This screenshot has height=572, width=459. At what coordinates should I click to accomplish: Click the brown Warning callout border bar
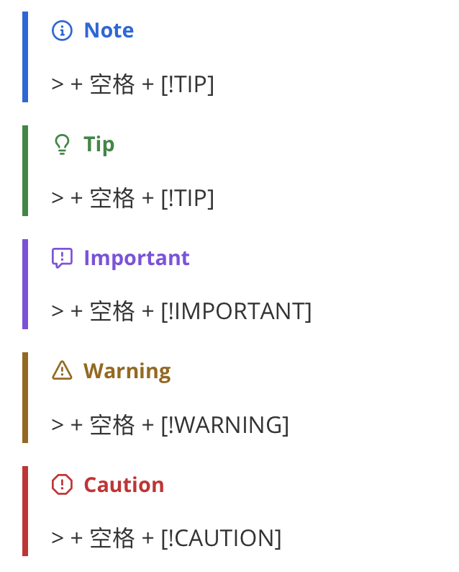(x=25, y=398)
